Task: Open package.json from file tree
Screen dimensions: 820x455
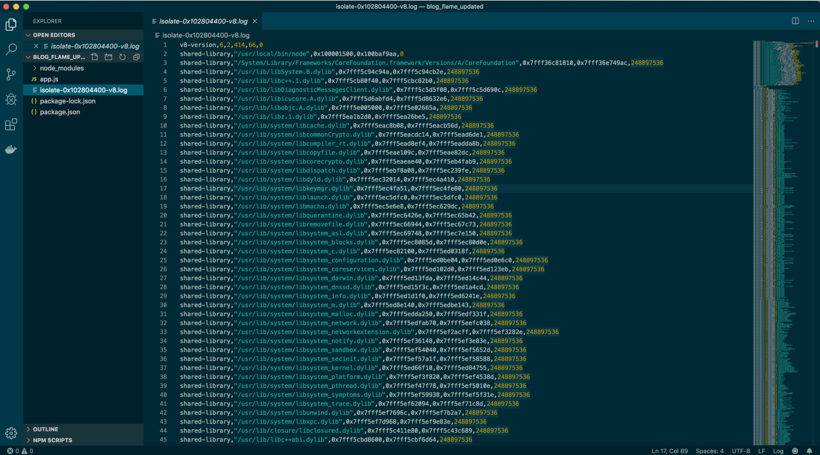Action: coord(83,112)
